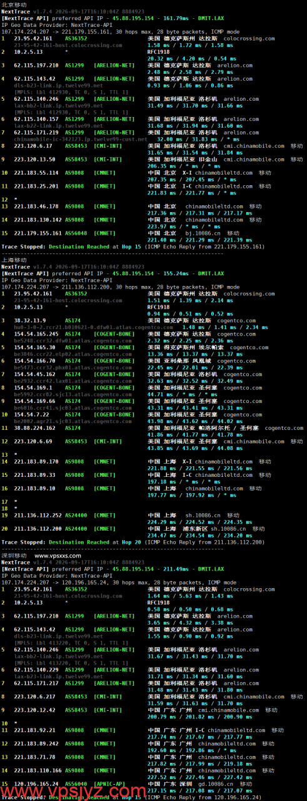
Task: Click hop IP '38.32.13.9'
Action: point(30,320)
